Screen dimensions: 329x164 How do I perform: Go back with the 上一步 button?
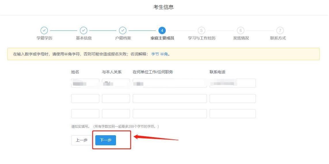(81, 140)
